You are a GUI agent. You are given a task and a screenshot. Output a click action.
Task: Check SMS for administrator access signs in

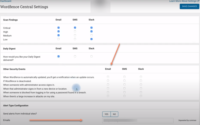pyautogui.click(x=124, y=85)
